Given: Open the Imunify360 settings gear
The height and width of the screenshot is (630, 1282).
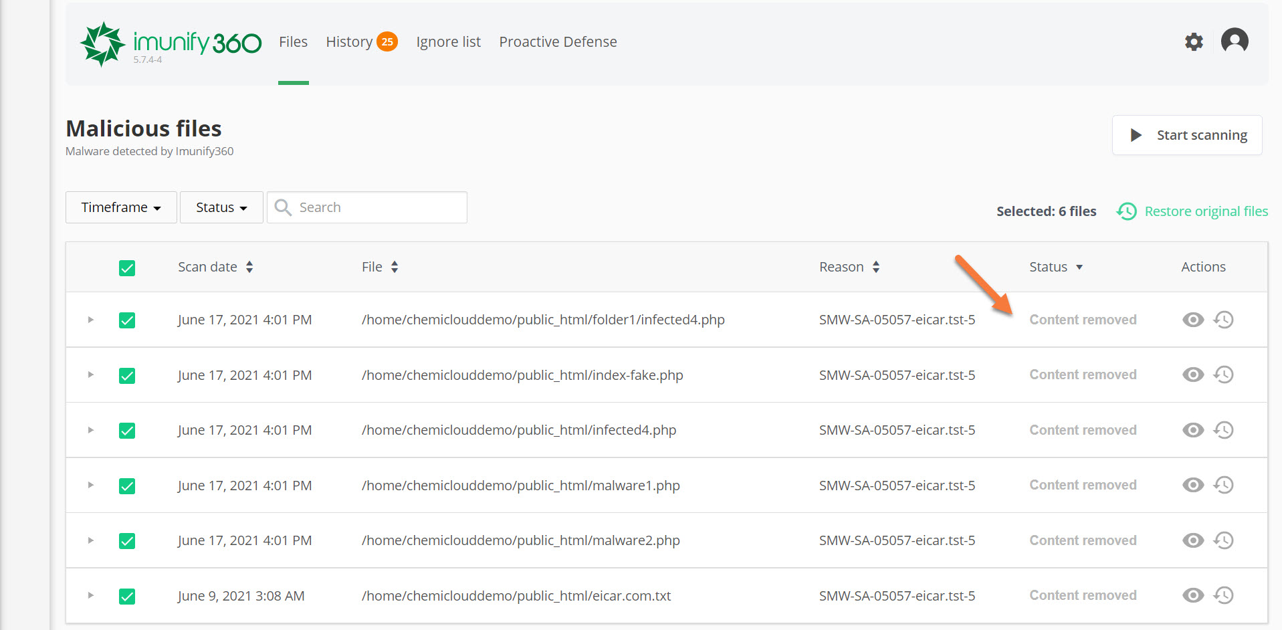Looking at the screenshot, I should pyautogui.click(x=1194, y=41).
